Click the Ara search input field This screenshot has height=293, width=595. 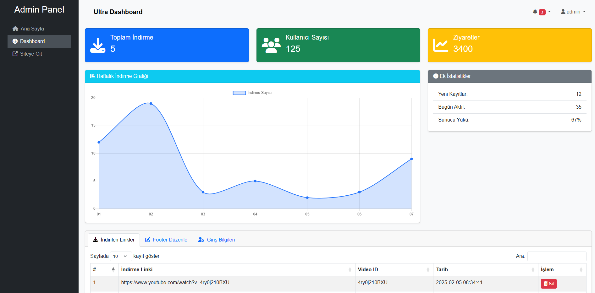pos(557,256)
